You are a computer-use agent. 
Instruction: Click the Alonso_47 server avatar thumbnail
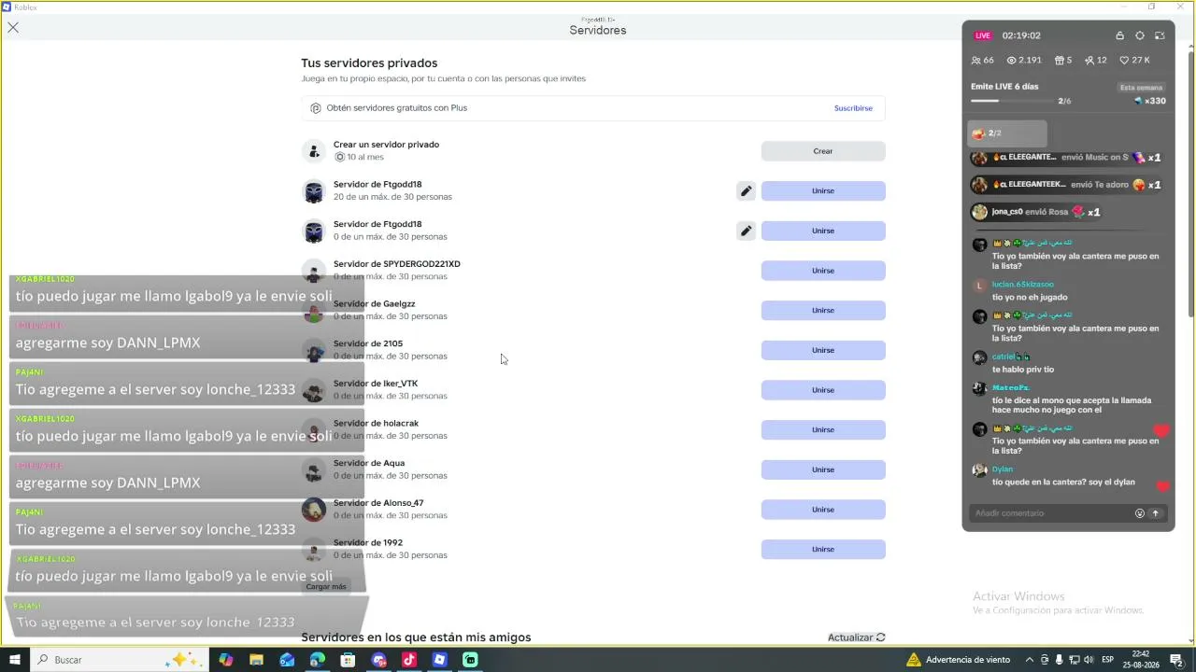tap(314, 510)
